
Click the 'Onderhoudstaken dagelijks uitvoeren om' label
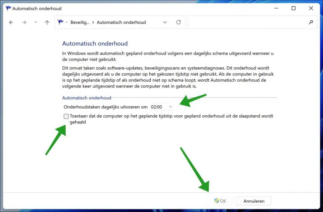[106, 107]
